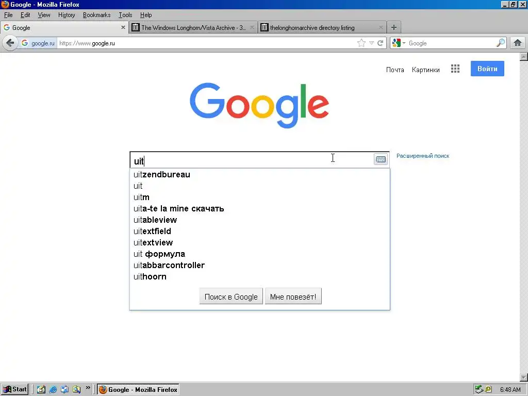This screenshot has width=528, height=396.
Task: Select suggestion uitm
Action: 260,197
